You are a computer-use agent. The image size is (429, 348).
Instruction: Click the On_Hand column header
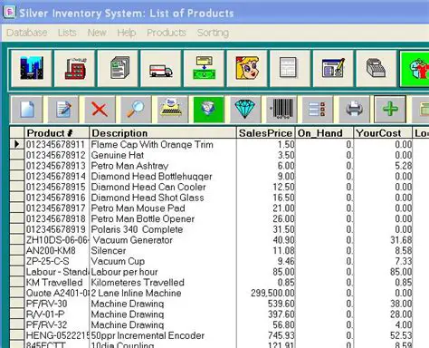pos(324,133)
